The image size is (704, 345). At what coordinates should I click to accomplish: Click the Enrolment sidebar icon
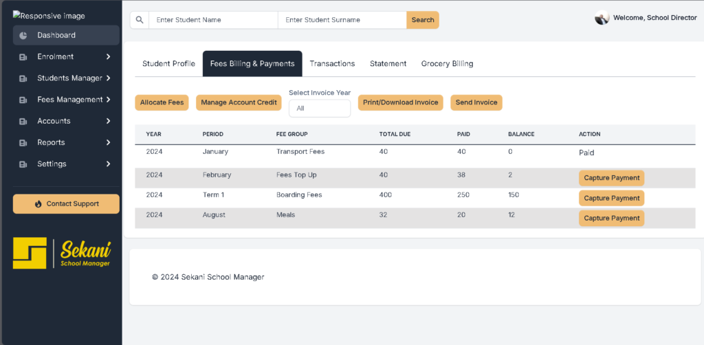click(x=23, y=57)
